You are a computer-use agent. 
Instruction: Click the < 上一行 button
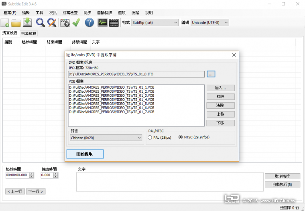pos(15,192)
